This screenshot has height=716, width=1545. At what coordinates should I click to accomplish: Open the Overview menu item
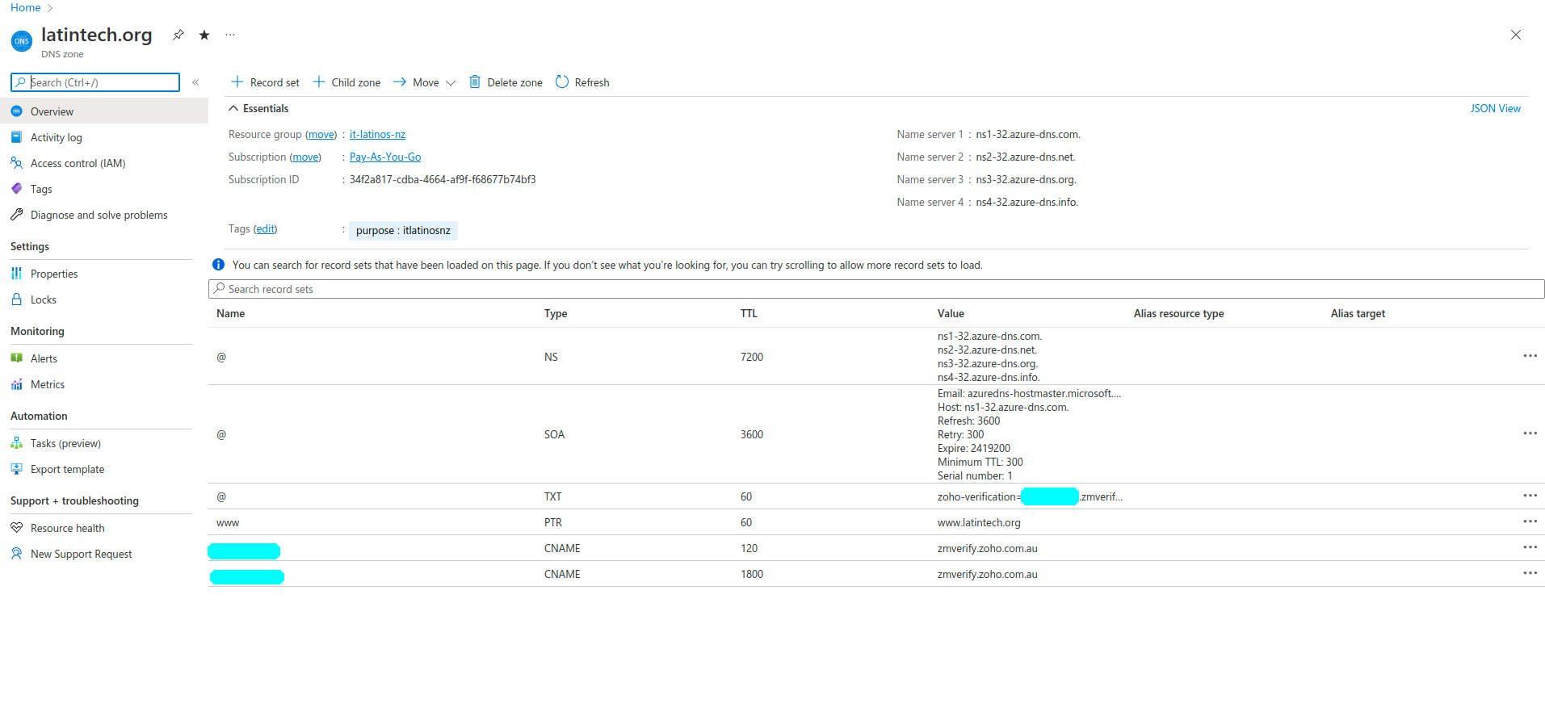(104, 111)
